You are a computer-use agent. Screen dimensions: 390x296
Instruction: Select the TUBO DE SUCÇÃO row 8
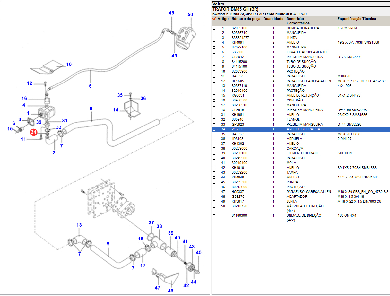(301, 62)
